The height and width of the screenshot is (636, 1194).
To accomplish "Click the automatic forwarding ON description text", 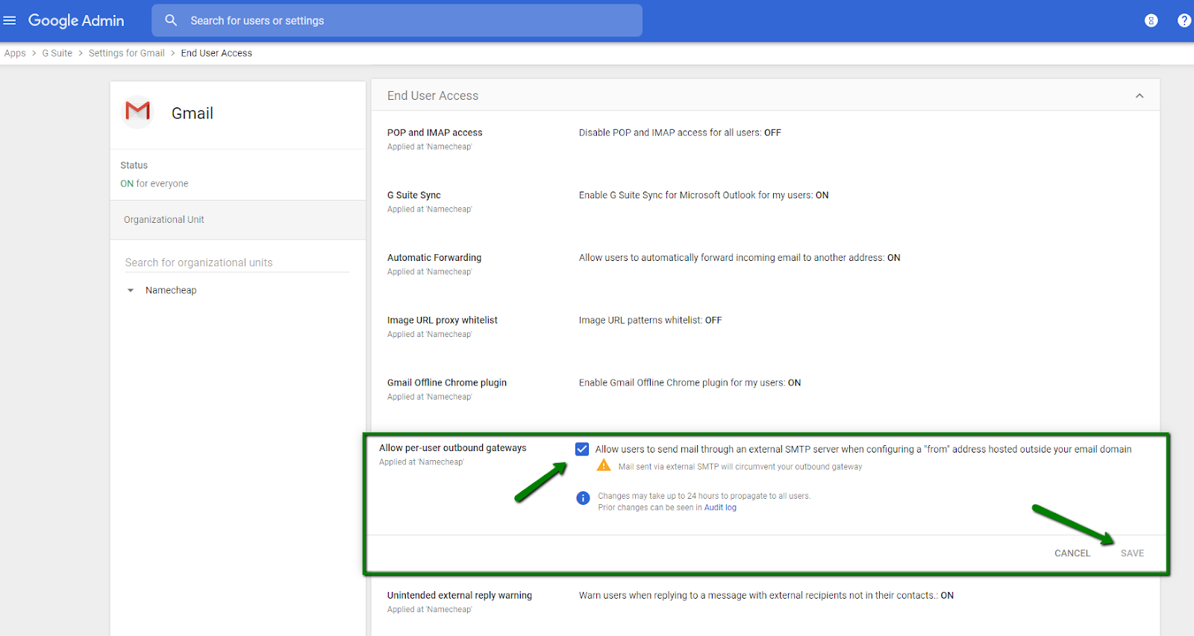I will (740, 258).
